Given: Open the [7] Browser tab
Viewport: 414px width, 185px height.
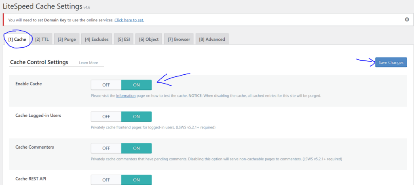Looking at the screenshot, I should [x=179, y=39].
